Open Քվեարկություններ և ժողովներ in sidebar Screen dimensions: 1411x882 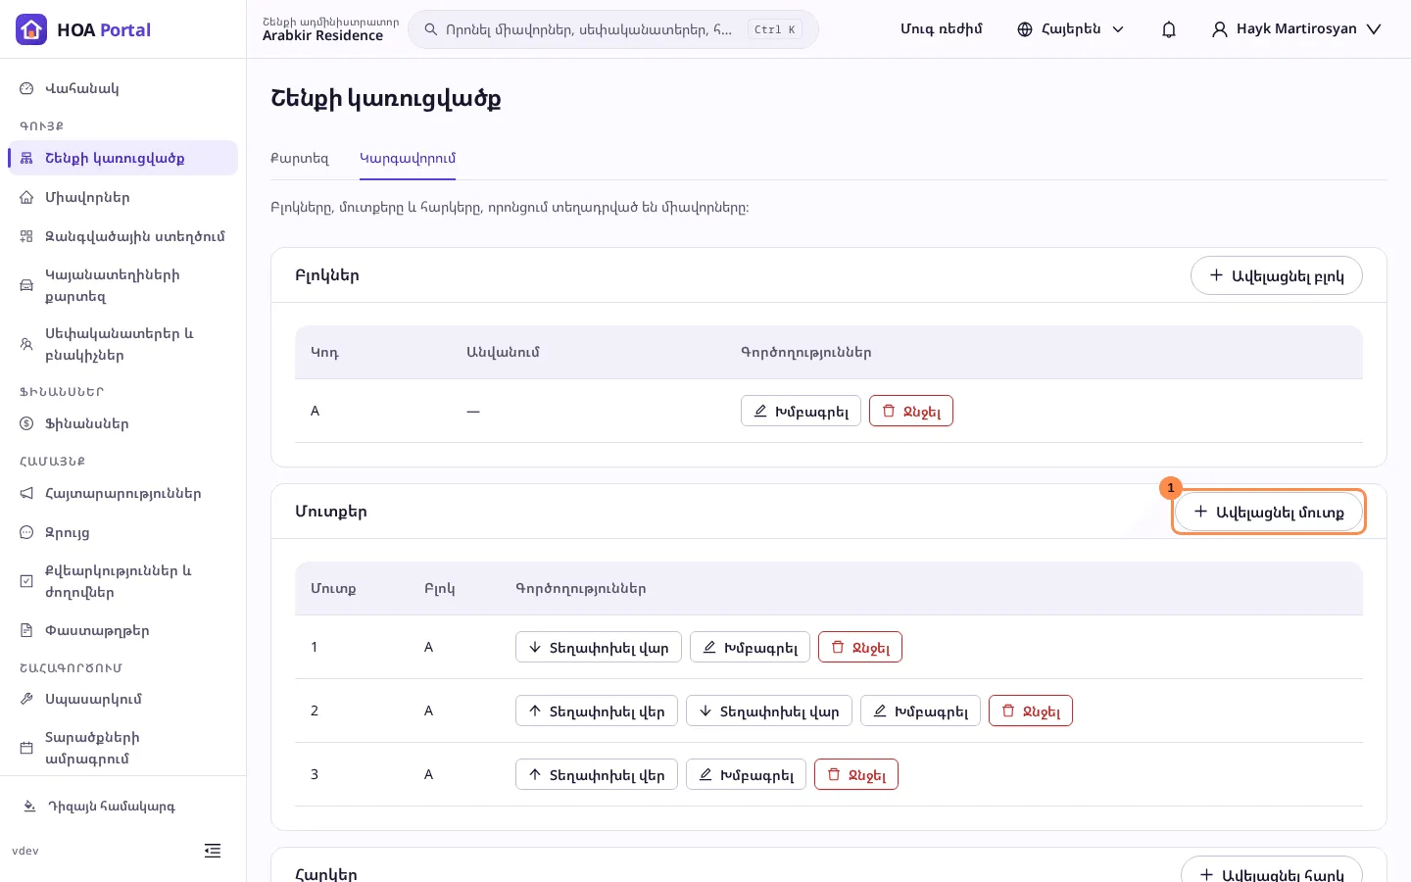[122, 581]
